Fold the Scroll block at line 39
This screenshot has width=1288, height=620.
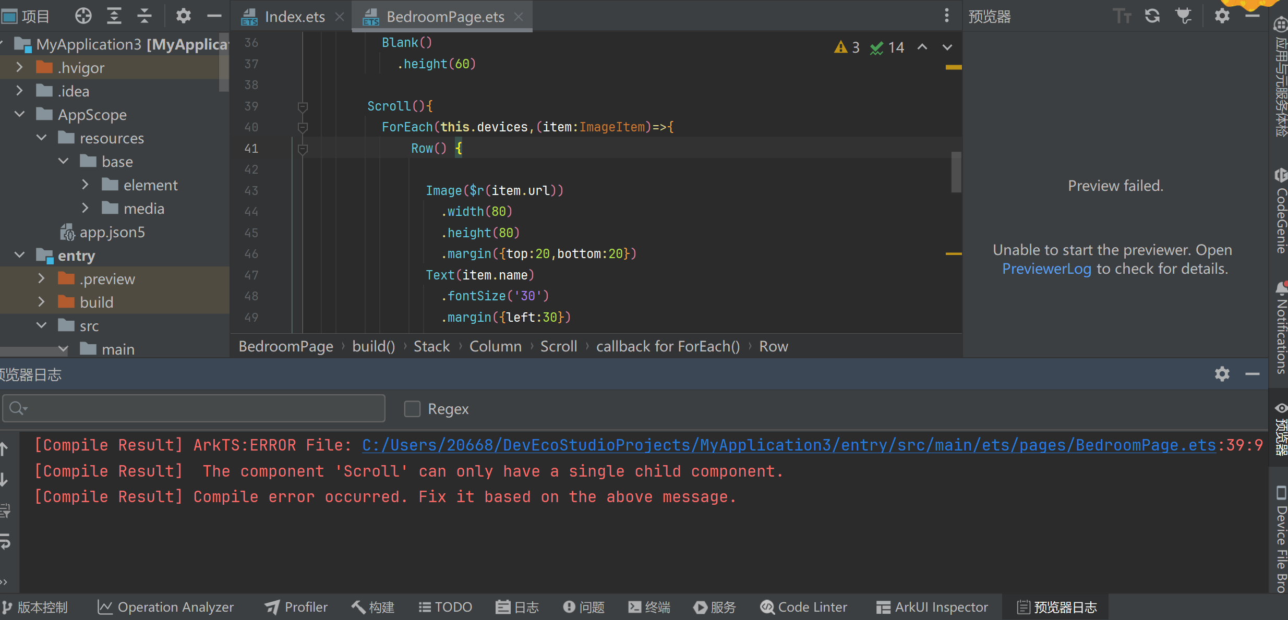tap(302, 107)
